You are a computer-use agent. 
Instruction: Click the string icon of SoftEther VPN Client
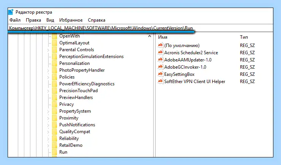[x=160, y=81]
